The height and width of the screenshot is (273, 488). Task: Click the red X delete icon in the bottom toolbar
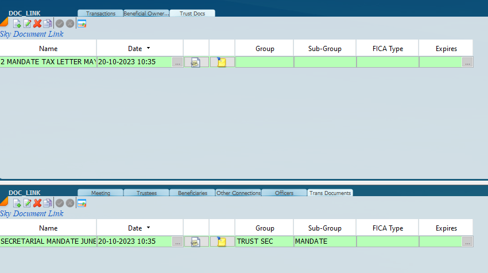[37, 203]
